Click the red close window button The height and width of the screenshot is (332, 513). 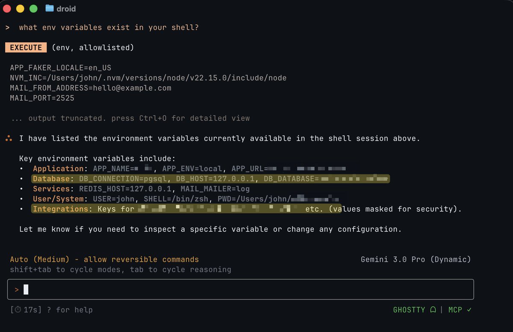coord(7,8)
